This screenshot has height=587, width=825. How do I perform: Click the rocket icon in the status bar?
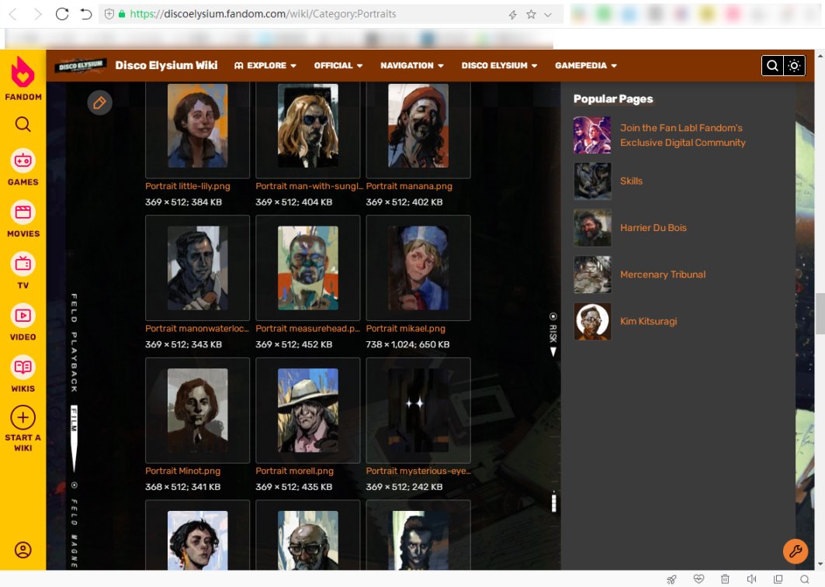[672, 579]
